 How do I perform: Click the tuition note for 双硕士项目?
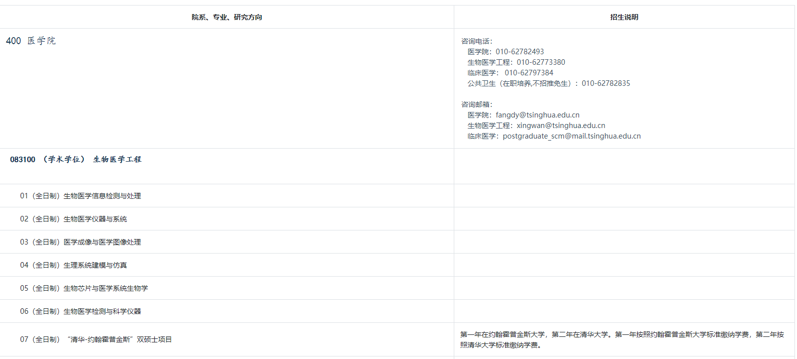tap(622, 339)
